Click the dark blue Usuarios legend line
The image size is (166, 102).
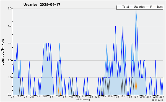[131, 7]
